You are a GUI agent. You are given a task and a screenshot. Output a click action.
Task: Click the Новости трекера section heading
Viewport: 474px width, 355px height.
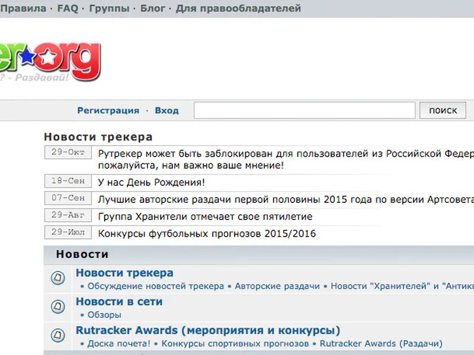coord(98,137)
